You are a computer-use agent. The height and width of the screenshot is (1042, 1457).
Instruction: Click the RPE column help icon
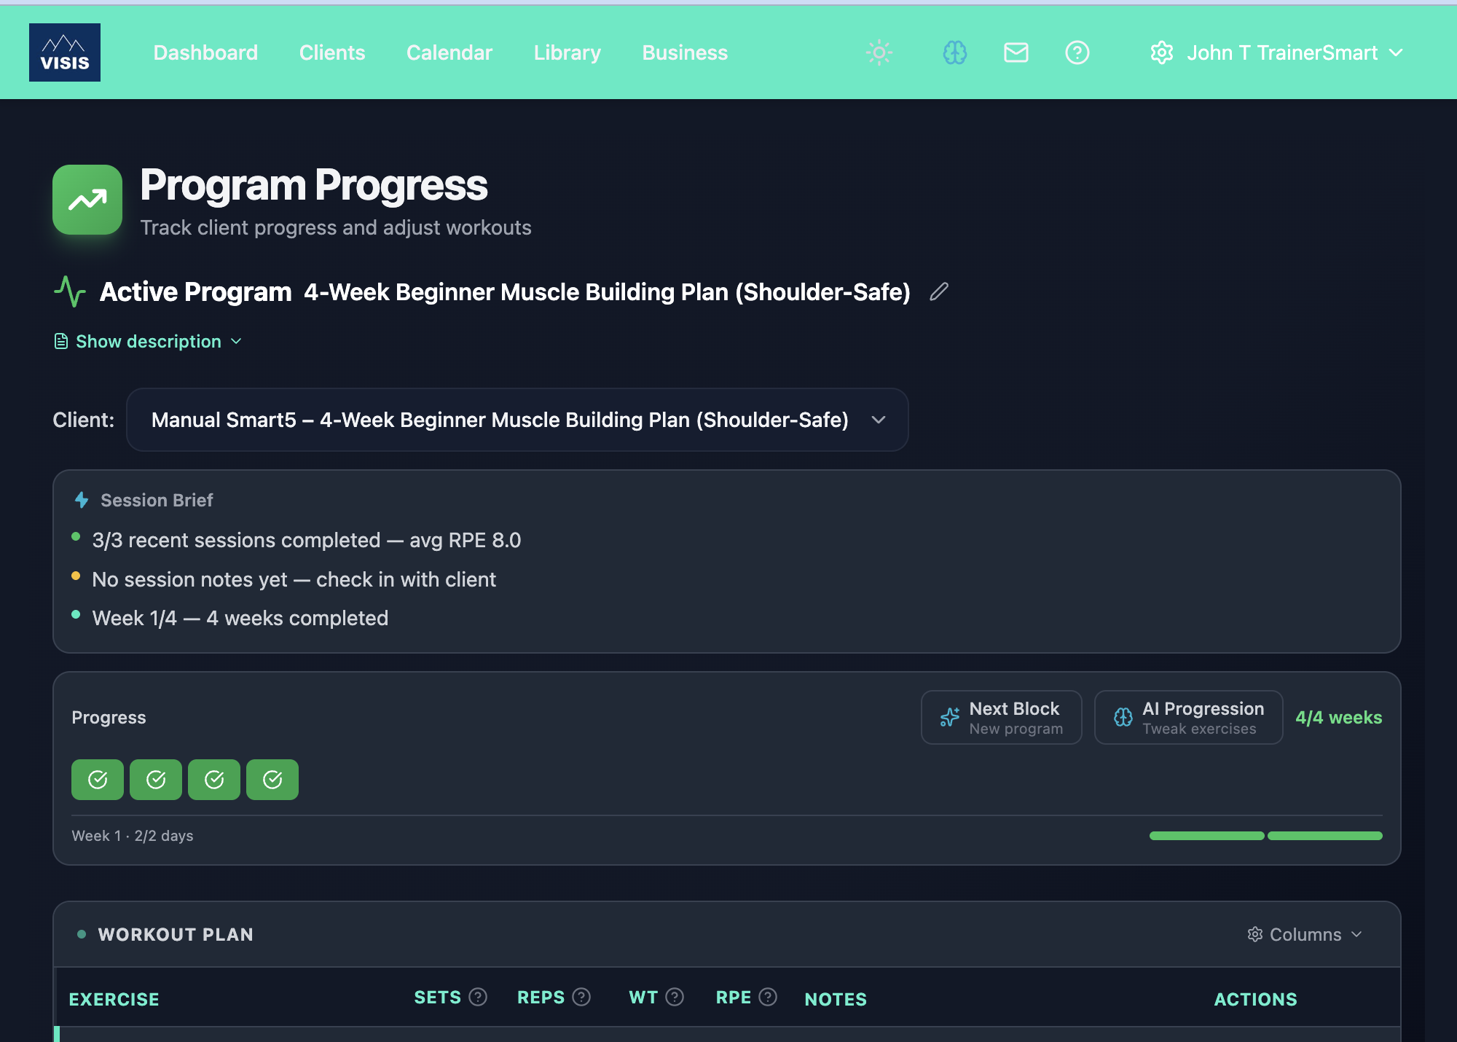point(767,996)
